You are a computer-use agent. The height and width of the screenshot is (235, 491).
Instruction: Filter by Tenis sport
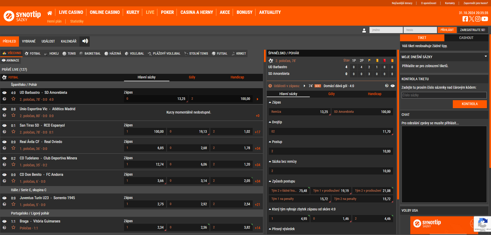pos(69,54)
